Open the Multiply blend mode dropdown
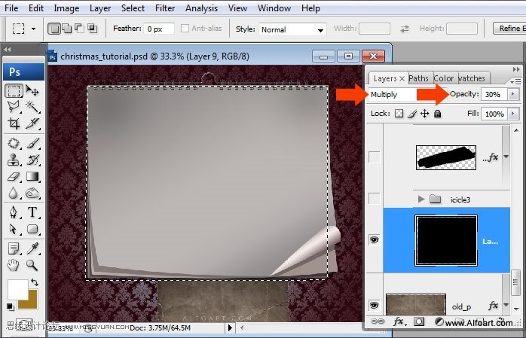This screenshot has height=338, width=526. (x=393, y=94)
